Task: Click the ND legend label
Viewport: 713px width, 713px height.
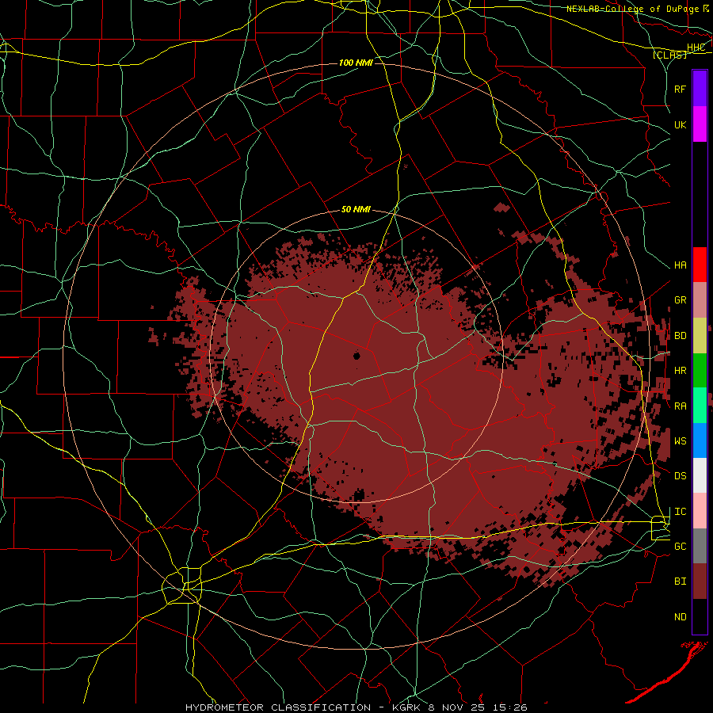Action: (680, 616)
